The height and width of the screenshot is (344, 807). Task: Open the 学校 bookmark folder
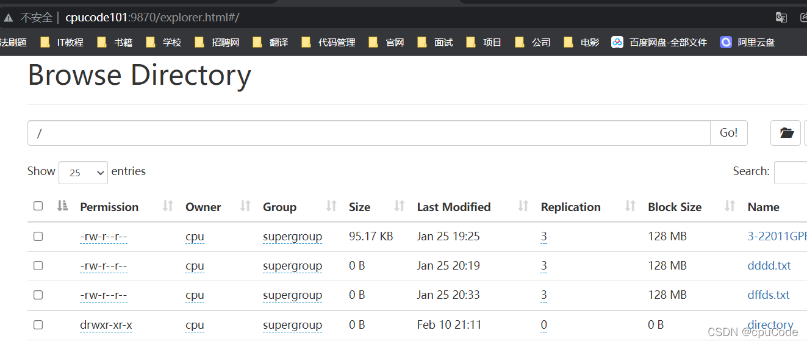165,42
